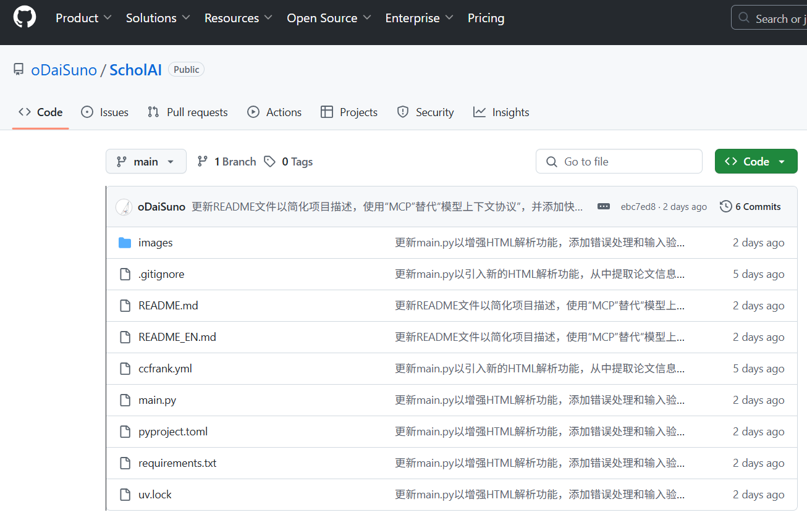The width and height of the screenshot is (807, 515).
Task: Click the branch icon beside 1 Branch
Action: pos(202,162)
